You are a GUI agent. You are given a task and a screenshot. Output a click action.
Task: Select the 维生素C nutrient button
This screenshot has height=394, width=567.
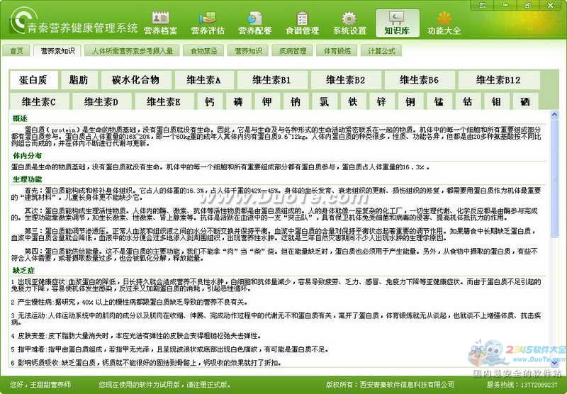click(39, 102)
